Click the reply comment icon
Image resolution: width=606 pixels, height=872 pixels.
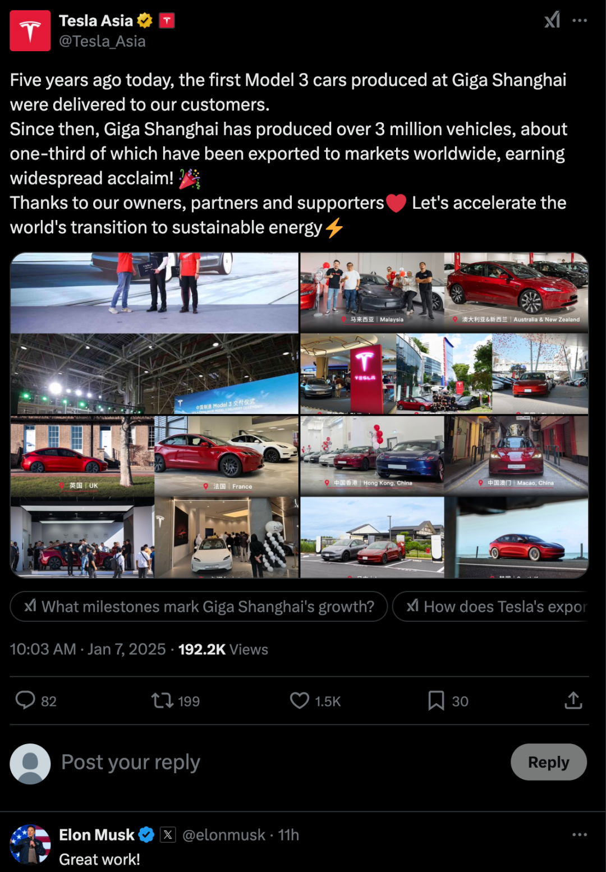pos(25,700)
